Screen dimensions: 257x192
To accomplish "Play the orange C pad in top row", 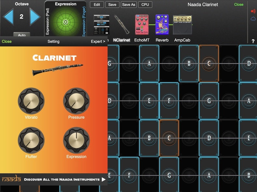I will click(x=209, y=63).
